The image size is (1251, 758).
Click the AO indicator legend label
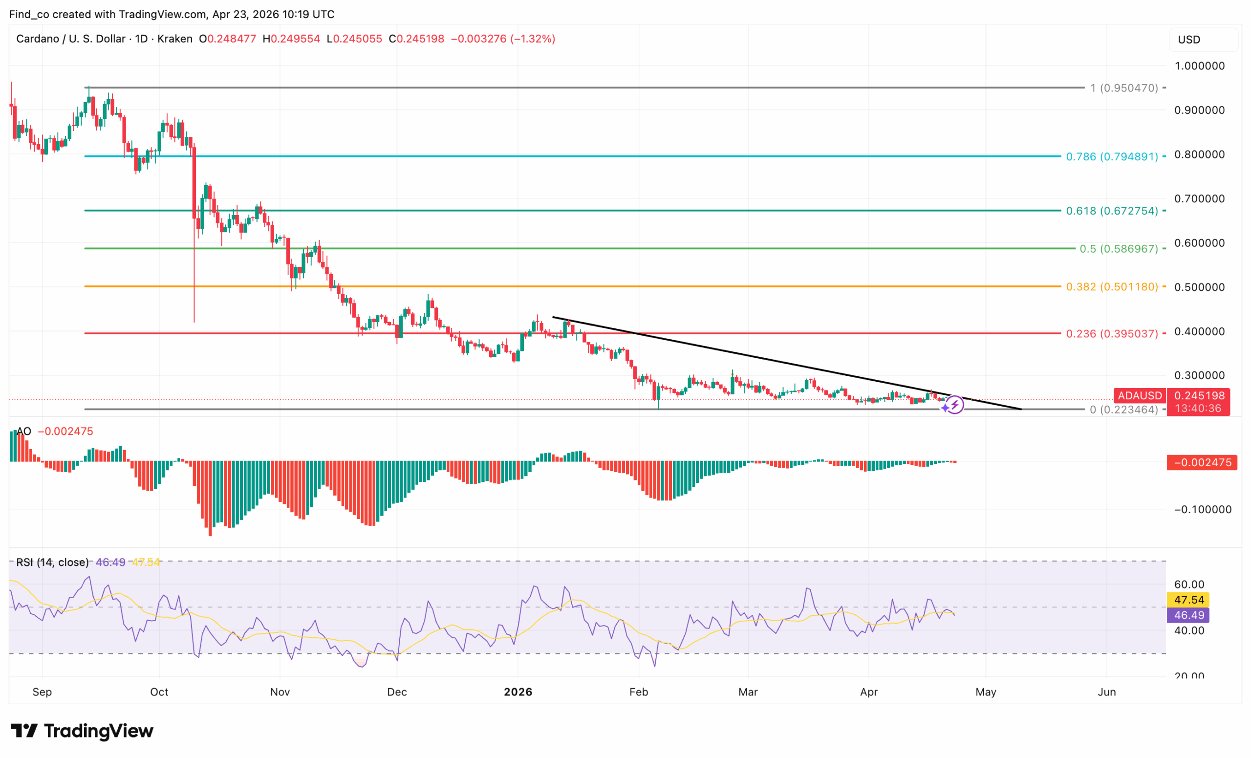(24, 432)
